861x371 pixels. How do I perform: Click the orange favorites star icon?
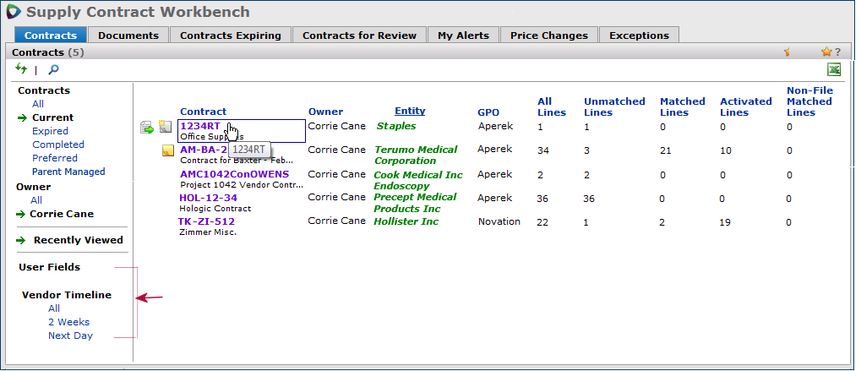point(826,52)
